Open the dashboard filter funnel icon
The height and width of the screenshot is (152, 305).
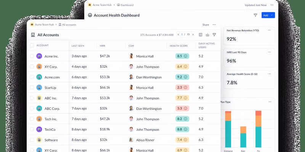255,15
